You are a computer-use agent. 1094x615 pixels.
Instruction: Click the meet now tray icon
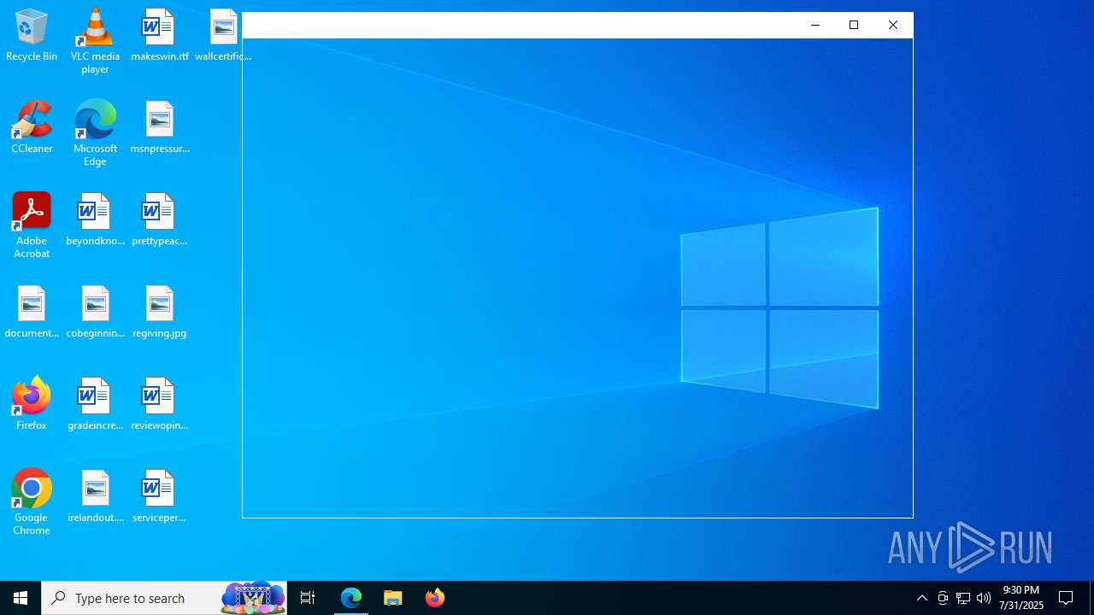pyautogui.click(x=943, y=598)
